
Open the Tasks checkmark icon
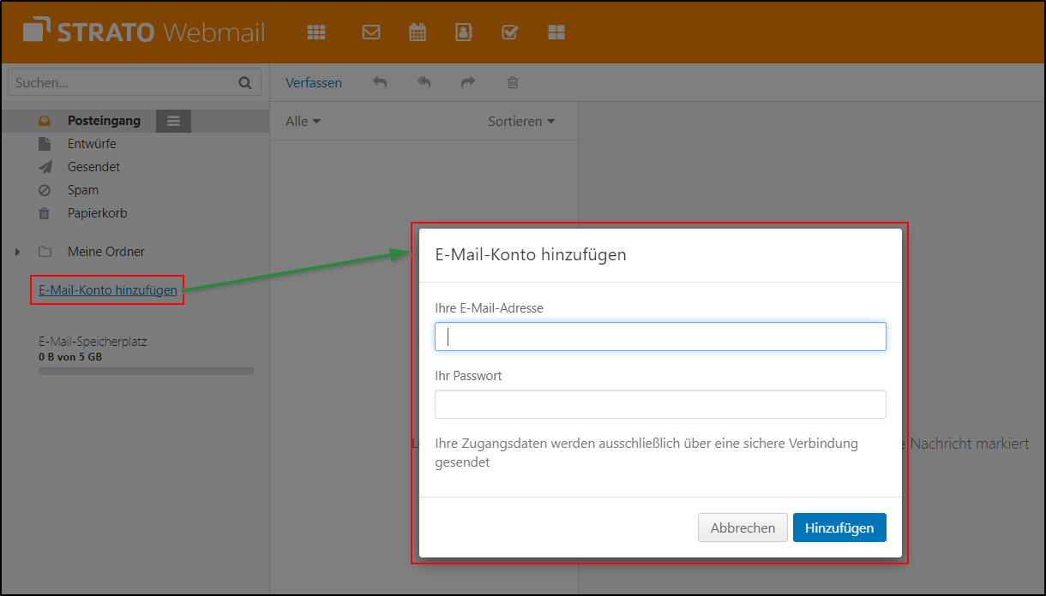pyautogui.click(x=509, y=32)
